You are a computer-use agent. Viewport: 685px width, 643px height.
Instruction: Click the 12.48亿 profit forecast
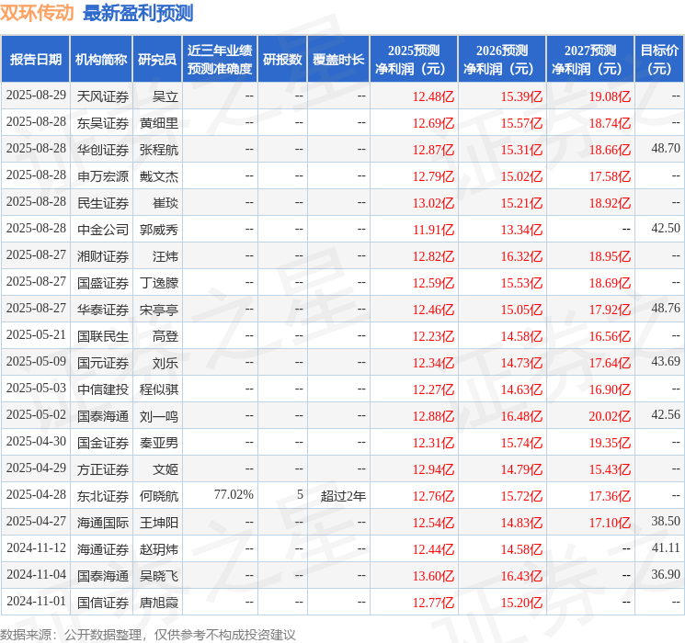point(433,96)
